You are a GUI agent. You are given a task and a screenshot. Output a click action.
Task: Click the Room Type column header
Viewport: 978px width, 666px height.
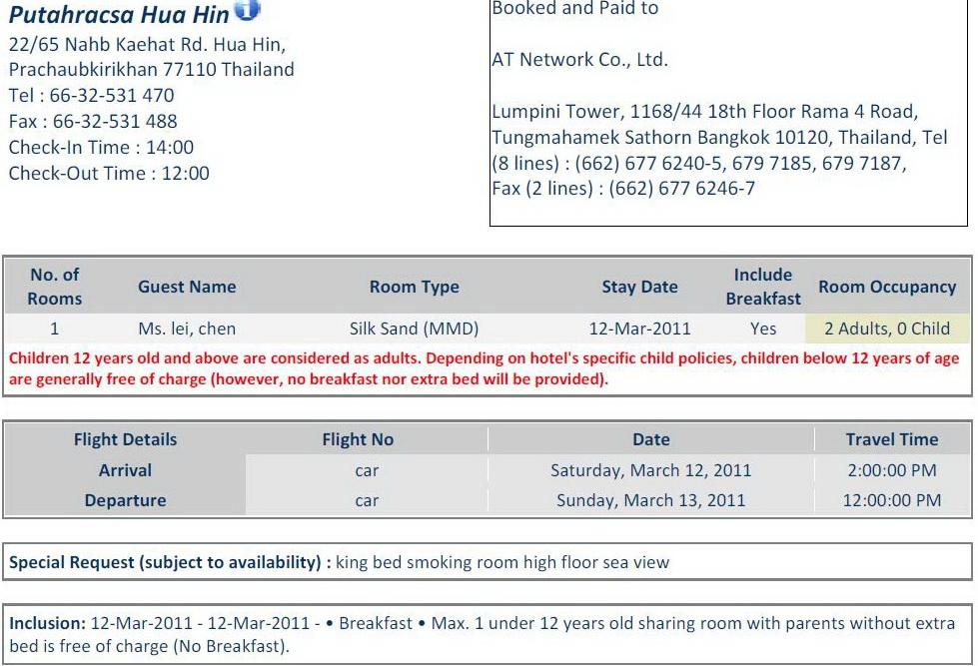coord(415,287)
